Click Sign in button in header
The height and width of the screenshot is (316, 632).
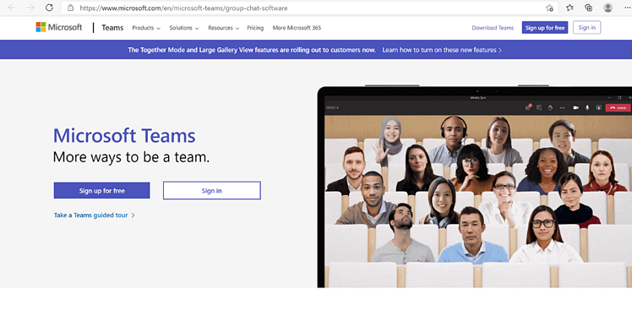(x=587, y=27)
